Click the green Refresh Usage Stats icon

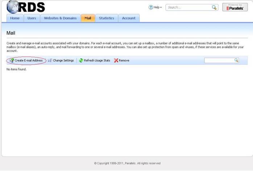coord(81,60)
